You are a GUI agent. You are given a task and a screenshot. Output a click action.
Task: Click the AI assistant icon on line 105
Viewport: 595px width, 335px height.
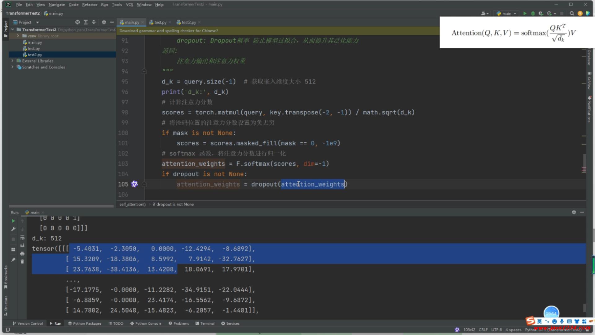point(134,184)
